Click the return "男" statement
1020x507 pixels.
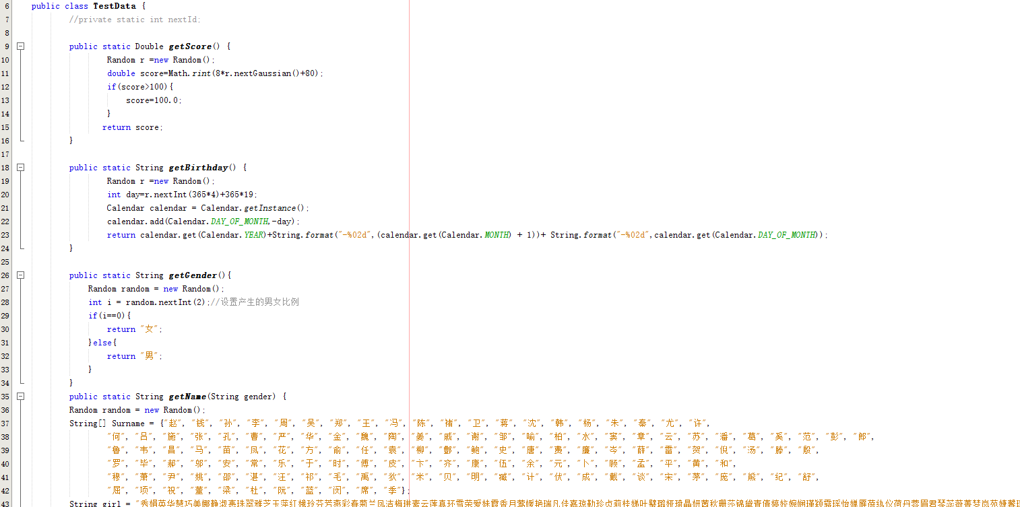[135, 356]
